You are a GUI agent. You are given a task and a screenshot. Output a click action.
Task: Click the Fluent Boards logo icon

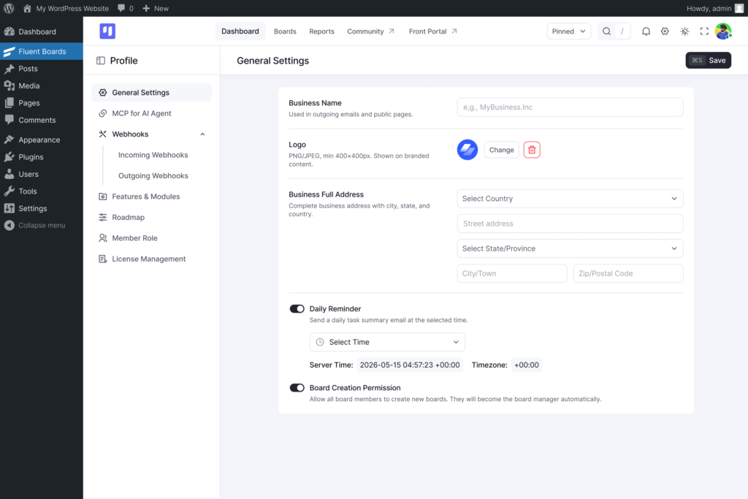tap(107, 31)
